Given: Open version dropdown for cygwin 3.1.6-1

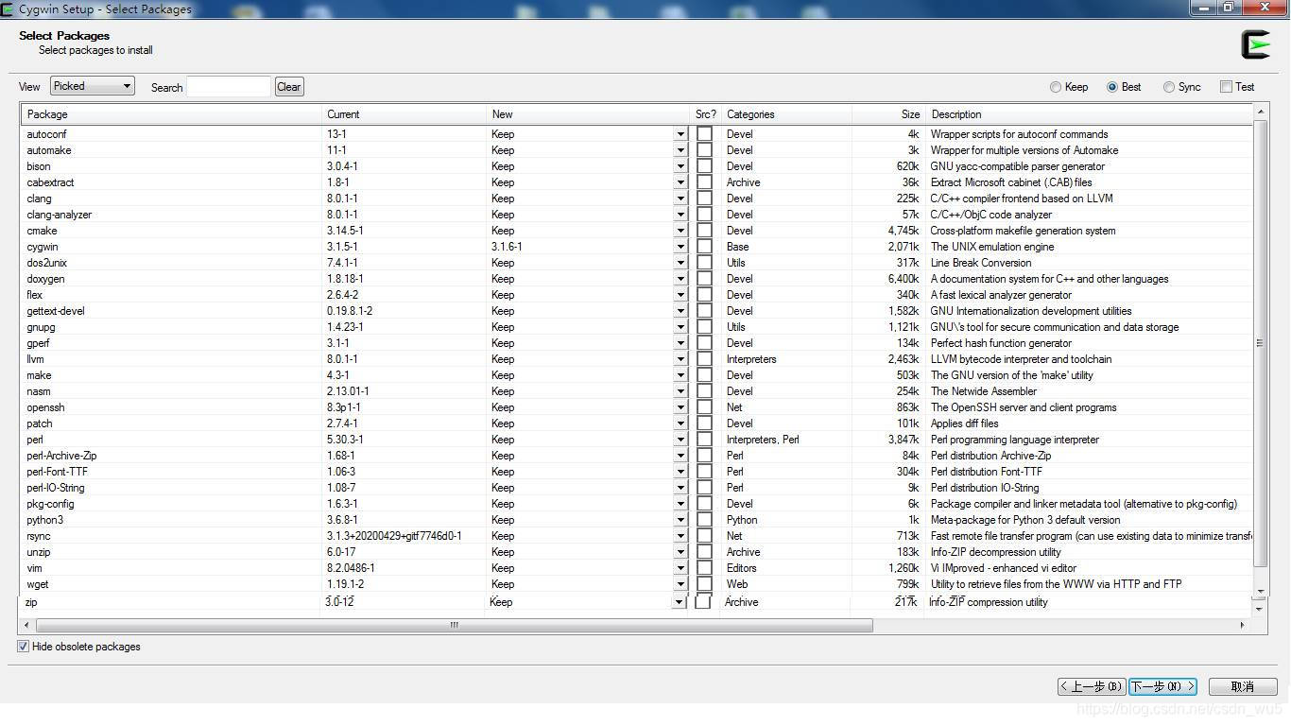Looking at the screenshot, I should [x=680, y=247].
